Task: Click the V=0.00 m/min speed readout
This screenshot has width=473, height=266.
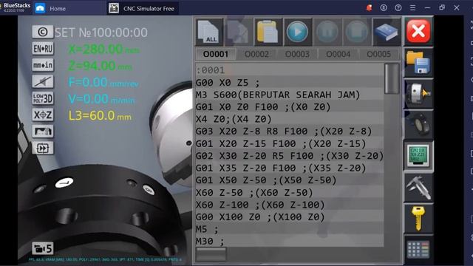Action: [x=101, y=99]
